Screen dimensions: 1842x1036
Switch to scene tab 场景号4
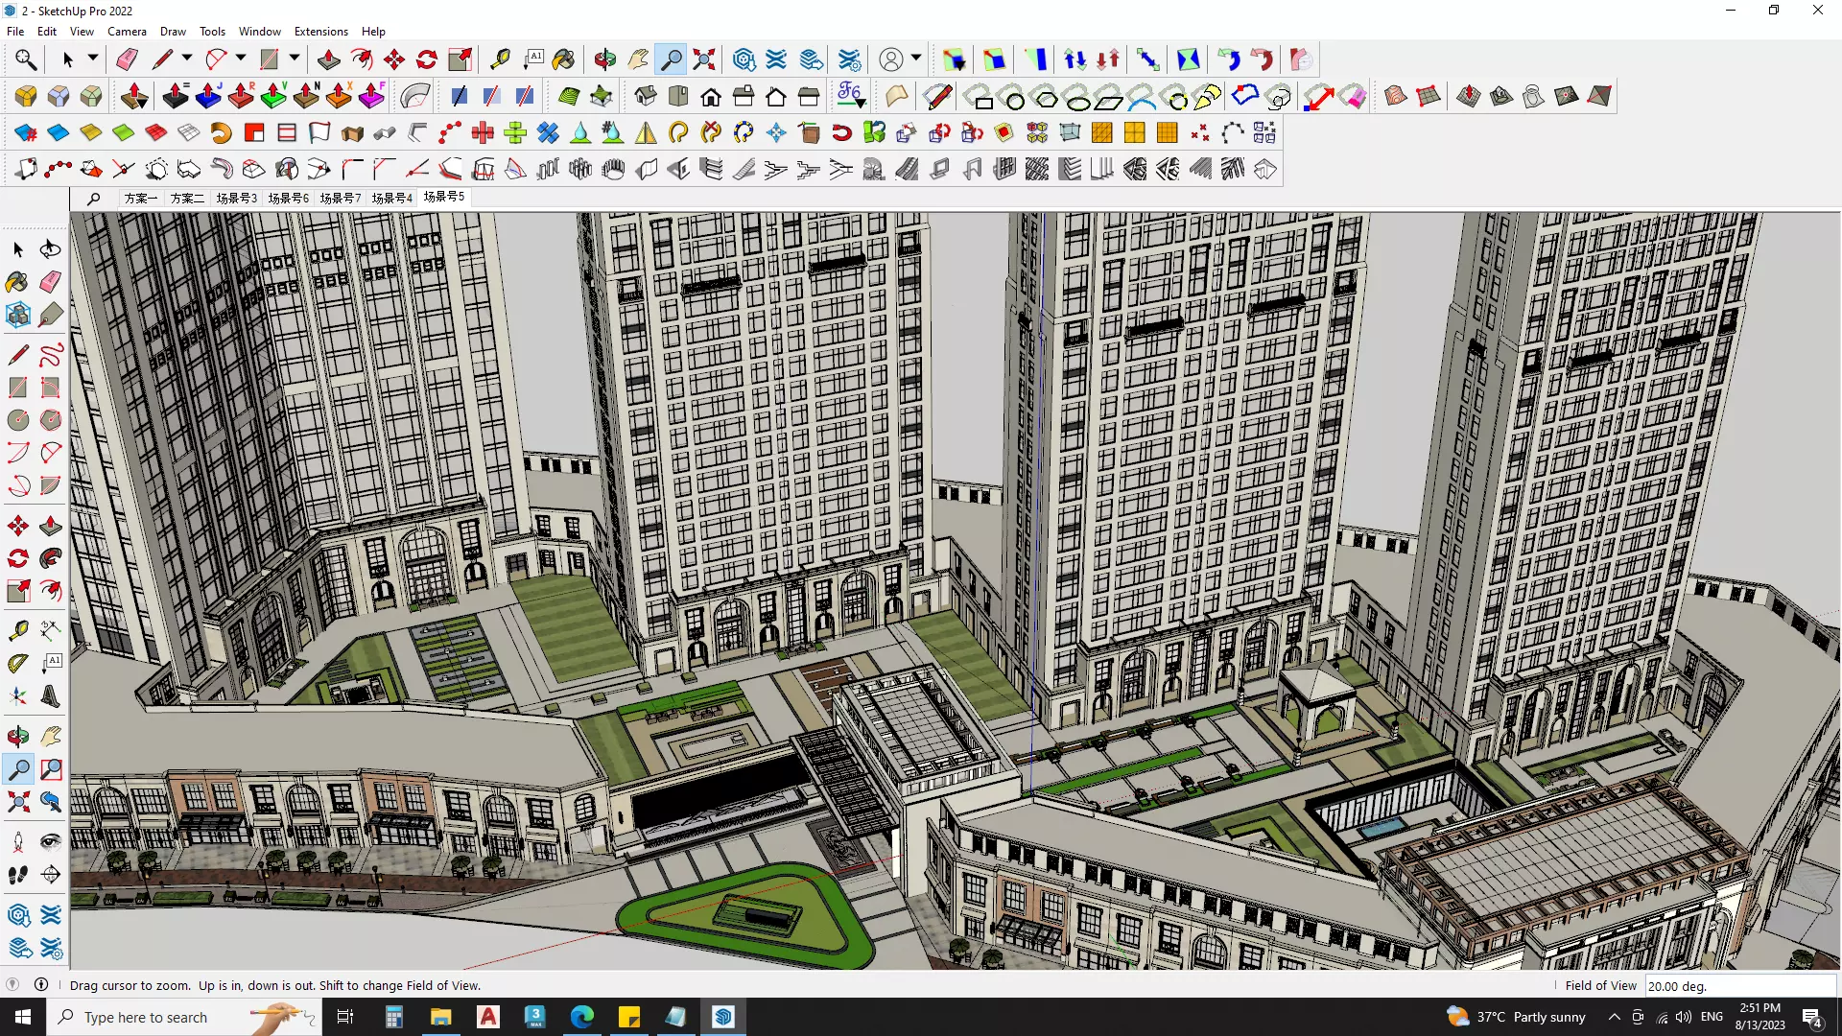[x=392, y=198]
